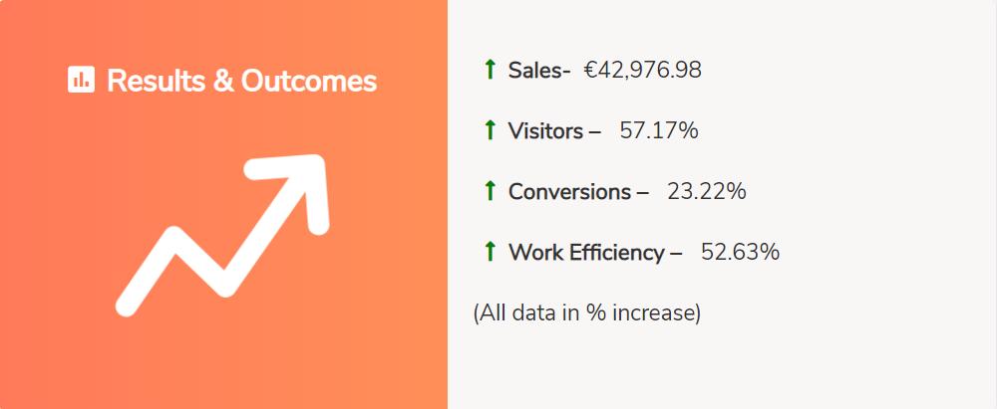
Task: Click the Work Efficiency label
Action: pyautogui.click(x=586, y=252)
